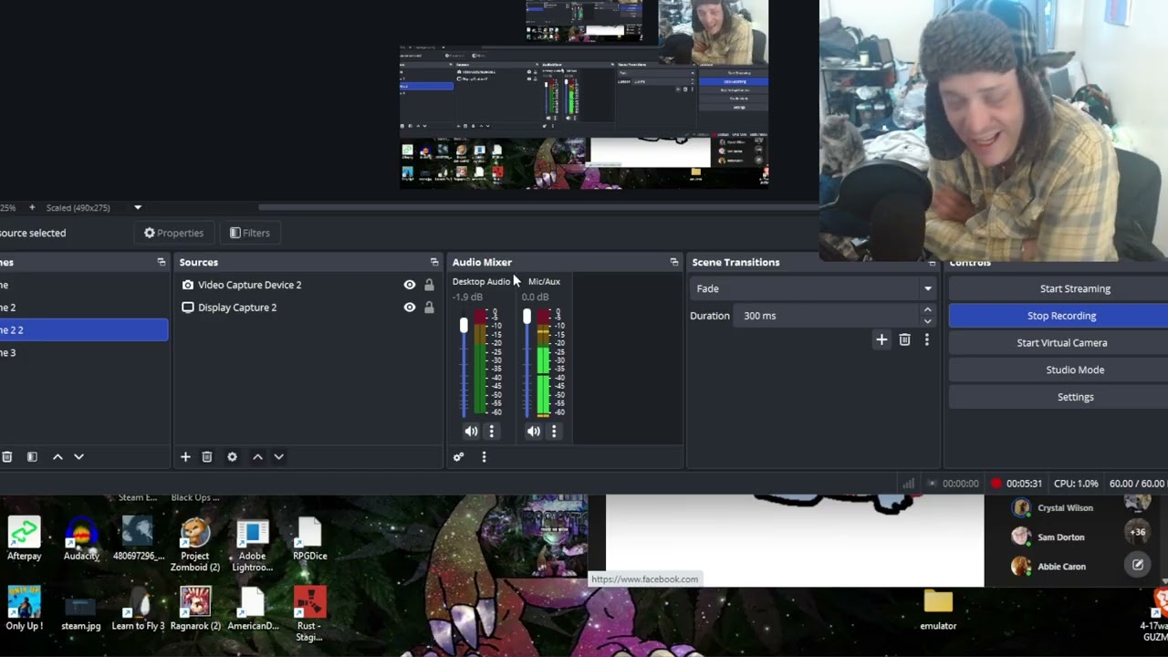Select the highlighted scene ending in 2 2
This screenshot has width=1168, height=657.
point(84,330)
